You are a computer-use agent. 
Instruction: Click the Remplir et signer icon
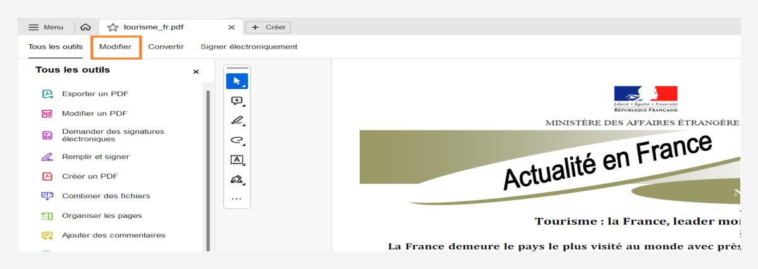pos(47,157)
